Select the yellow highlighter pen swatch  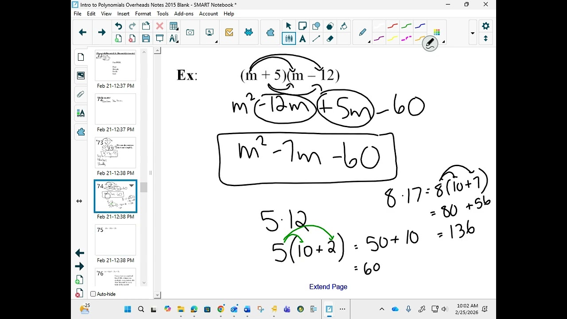coord(392,39)
